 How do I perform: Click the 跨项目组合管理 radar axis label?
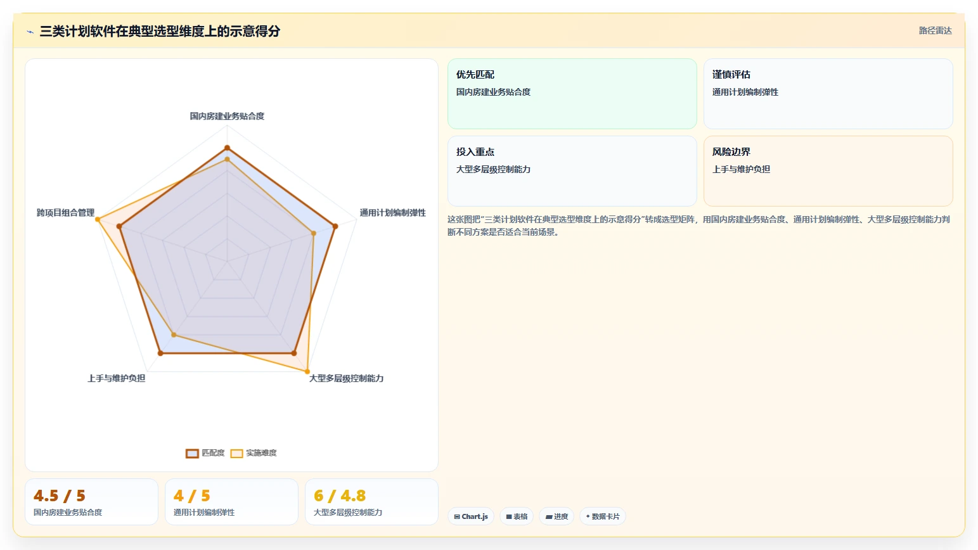point(65,213)
